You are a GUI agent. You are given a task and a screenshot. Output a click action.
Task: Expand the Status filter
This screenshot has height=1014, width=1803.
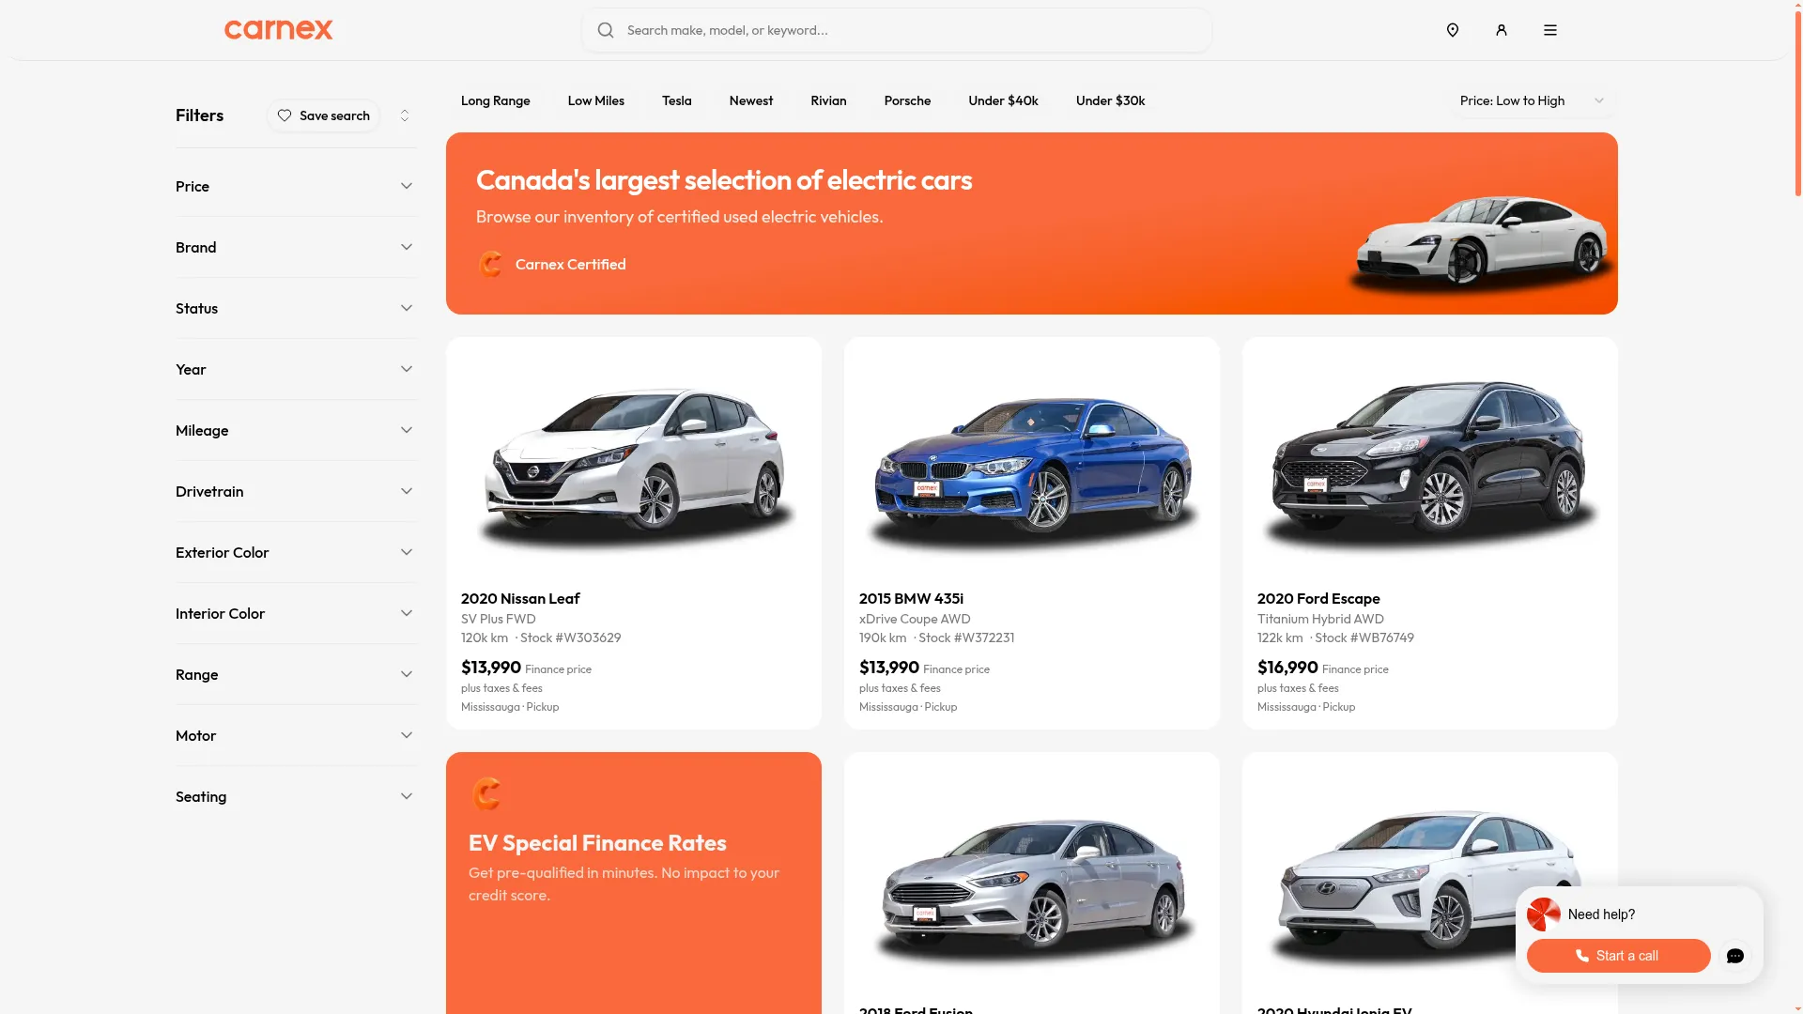click(x=296, y=308)
